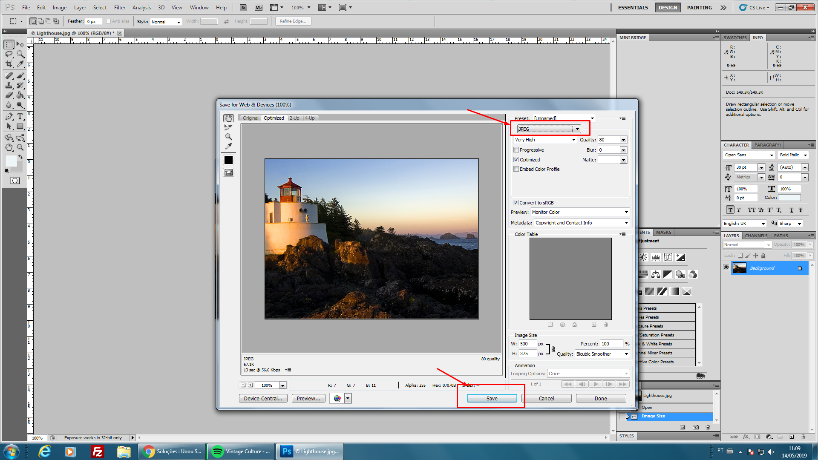Select the Slice Select tool in dialog
The height and width of the screenshot is (460, 818).
228,127
